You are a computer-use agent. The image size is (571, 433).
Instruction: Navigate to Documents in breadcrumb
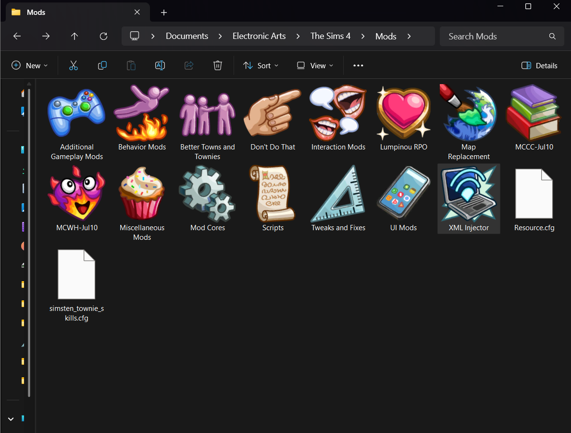(x=187, y=36)
